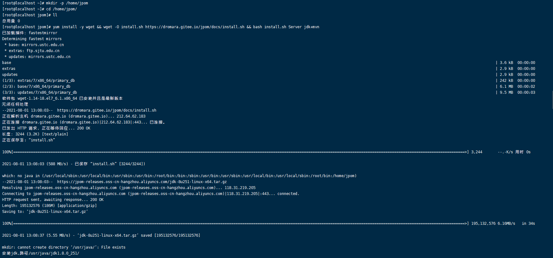Click the dromara.gitee.io install.sh wget URL line
This screenshot has width=553, height=258.
(79, 110)
